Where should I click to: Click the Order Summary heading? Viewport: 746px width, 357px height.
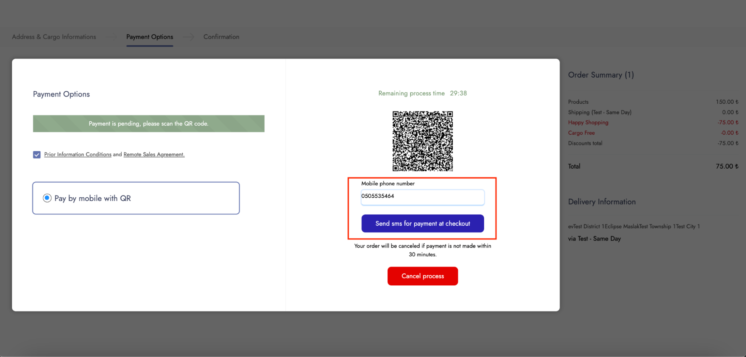click(x=600, y=75)
